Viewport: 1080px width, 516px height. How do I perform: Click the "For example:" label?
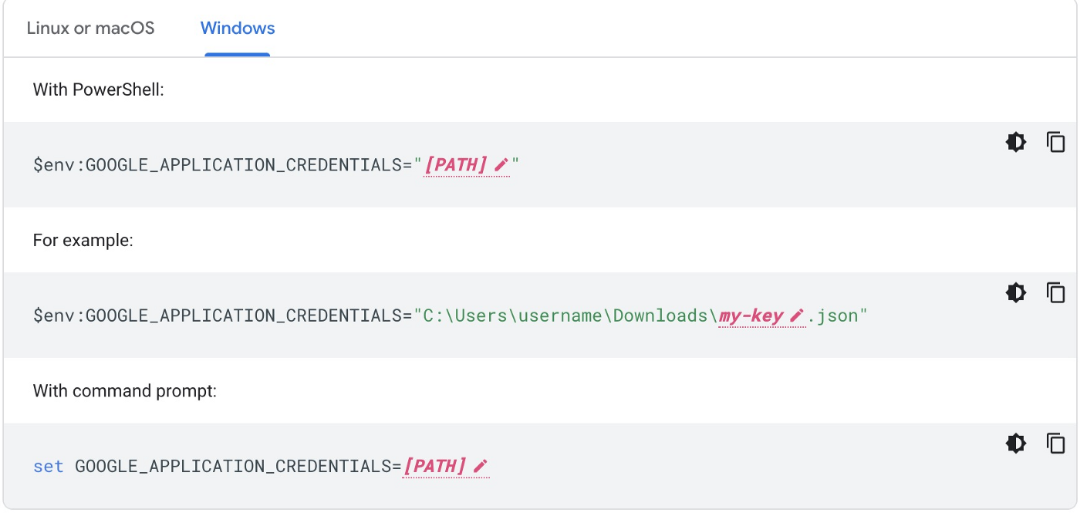tap(83, 240)
